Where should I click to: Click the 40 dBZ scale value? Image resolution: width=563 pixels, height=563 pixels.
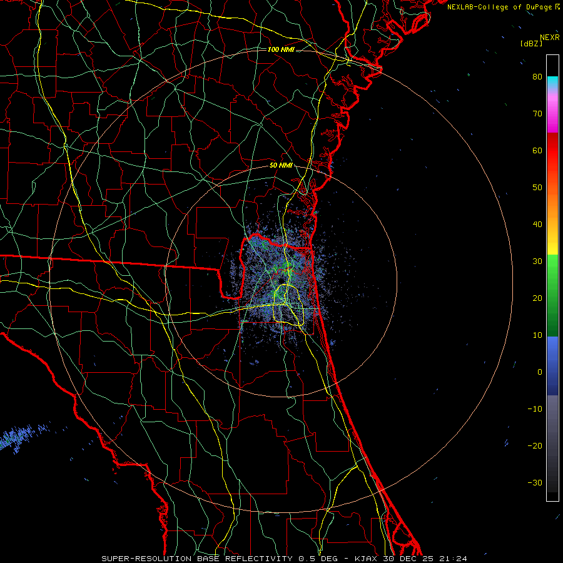[537, 225]
